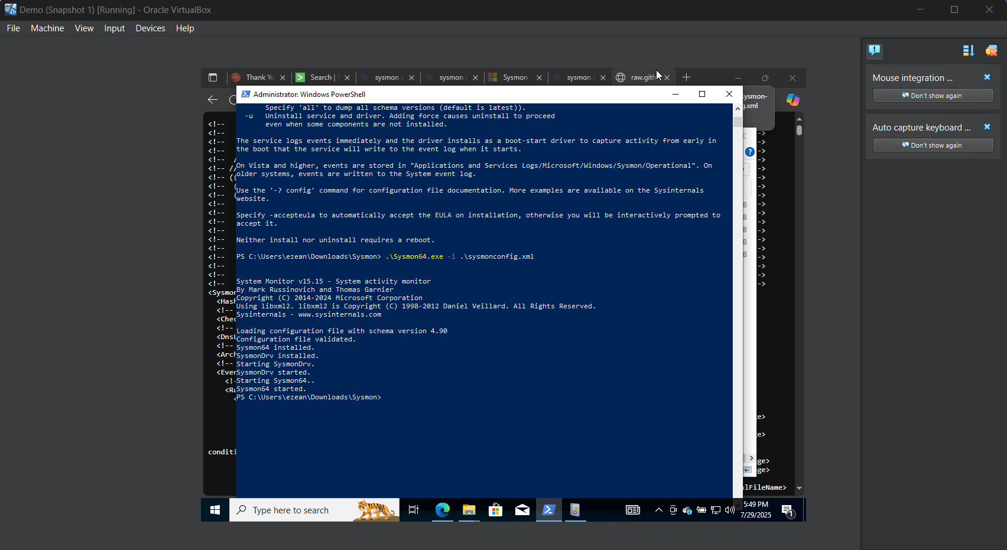Open Windows PowerShell from the taskbar
1007x550 pixels.
coord(548,510)
